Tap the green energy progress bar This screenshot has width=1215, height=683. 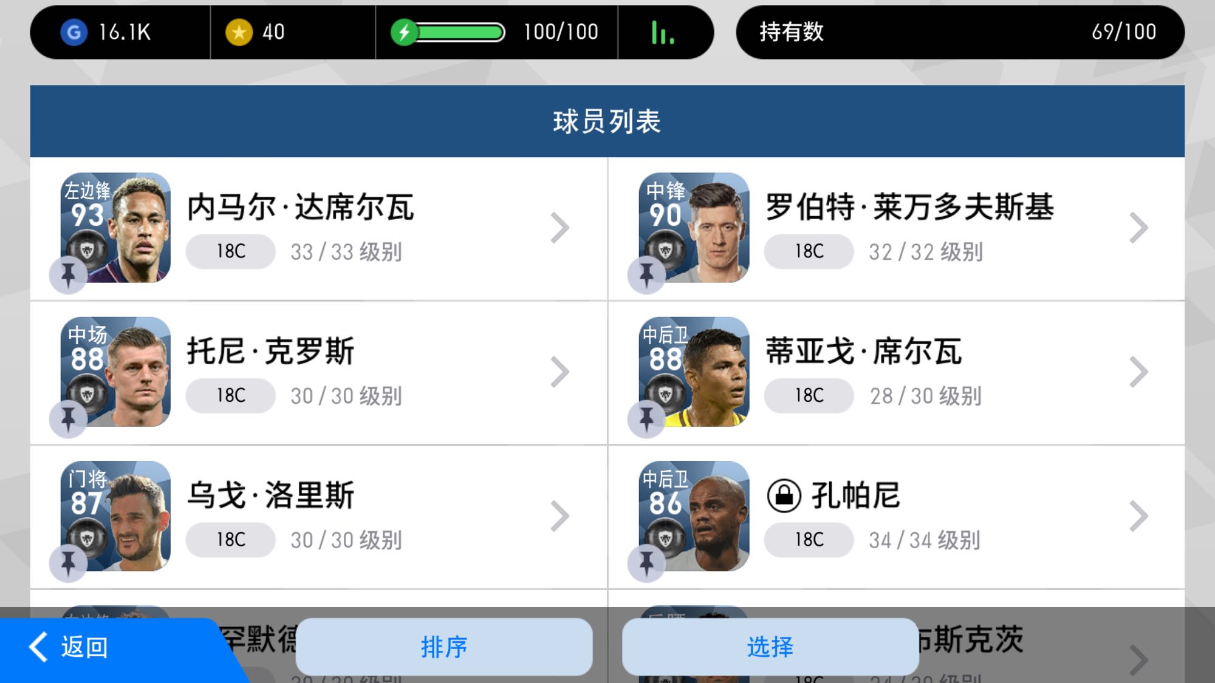coord(460,32)
